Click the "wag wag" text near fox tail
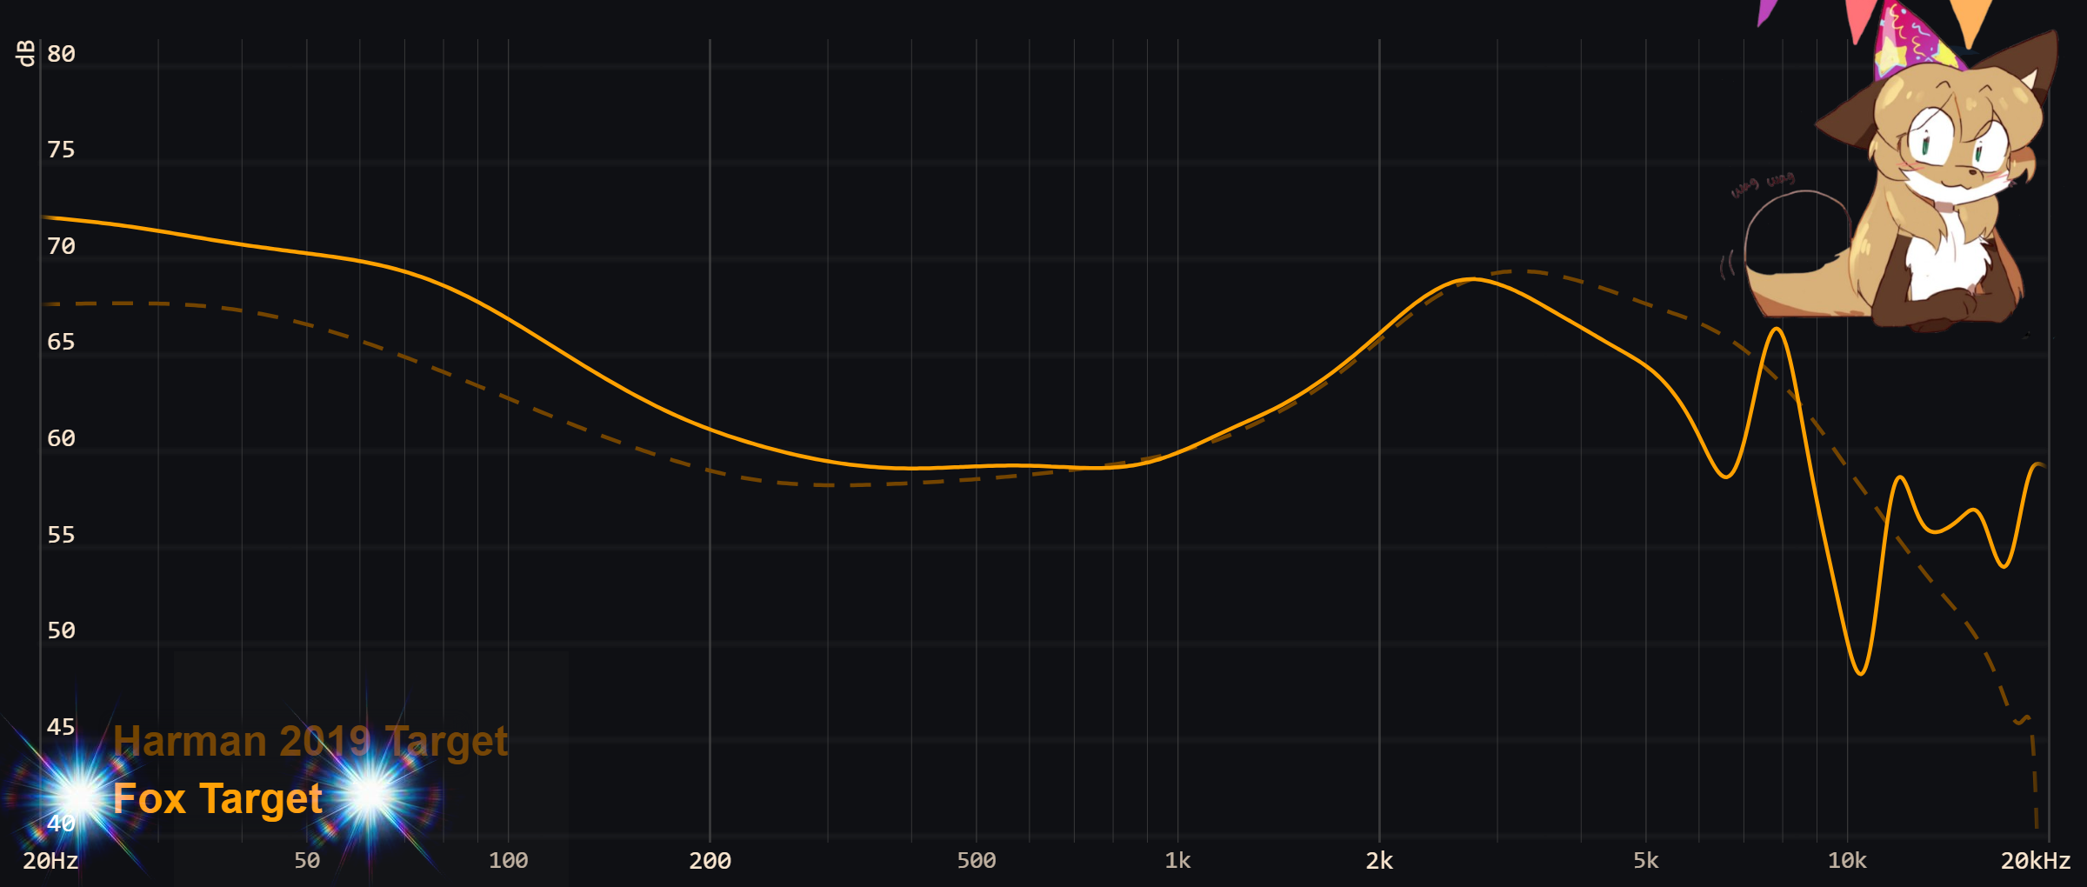The width and height of the screenshot is (2087, 887). (1762, 184)
